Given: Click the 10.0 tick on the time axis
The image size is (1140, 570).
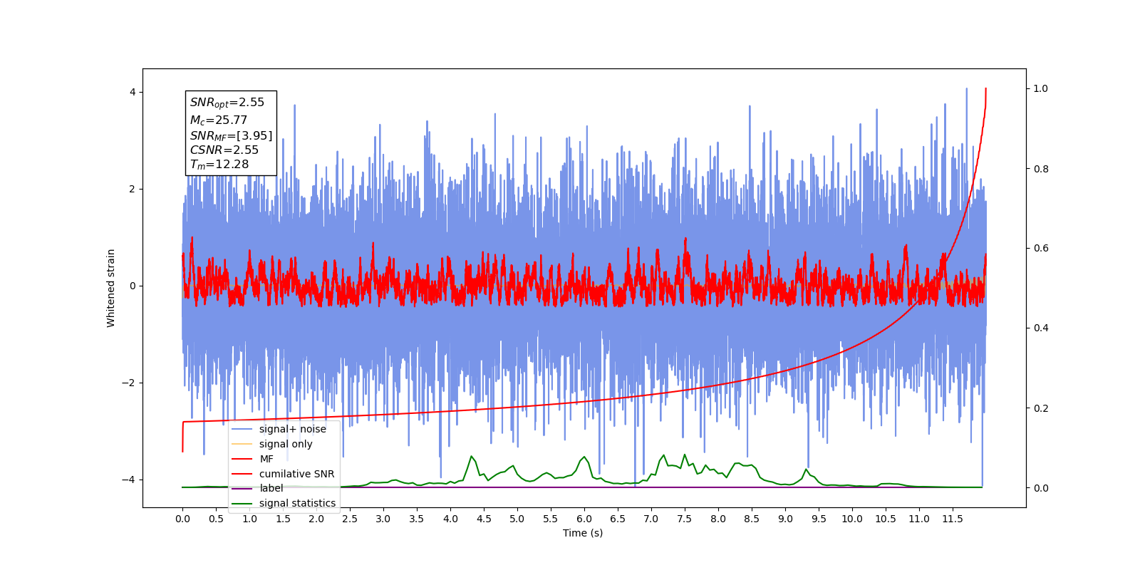Looking at the screenshot, I should pyautogui.click(x=852, y=519).
